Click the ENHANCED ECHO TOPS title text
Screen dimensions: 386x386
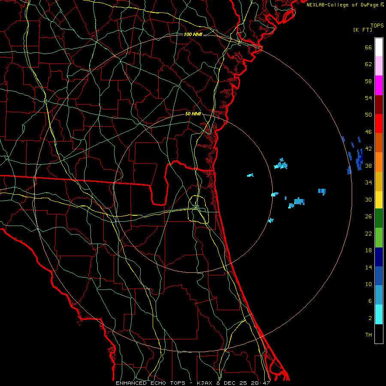(151, 383)
